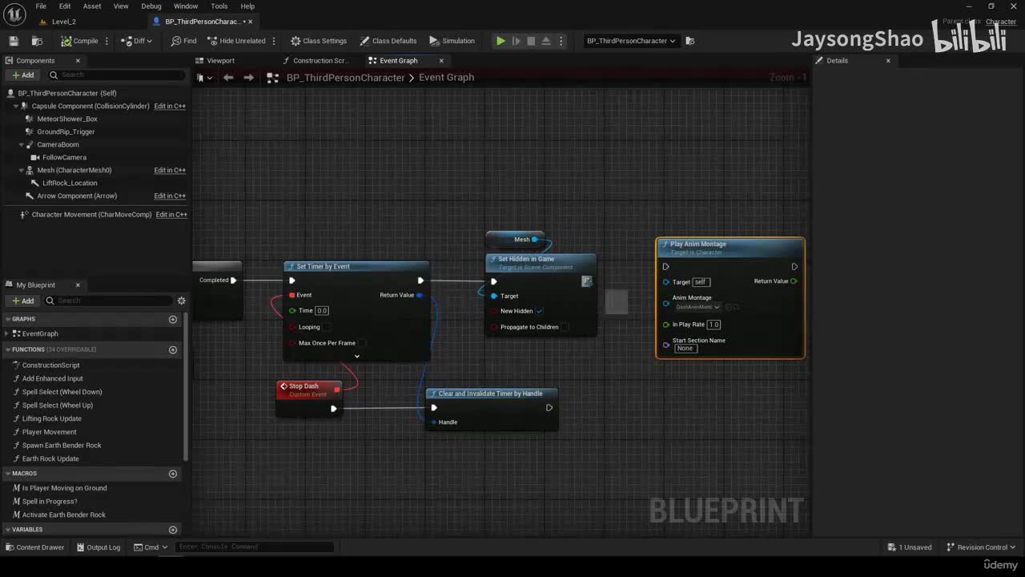The height and width of the screenshot is (577, 1025).
Task: Uncheck the New Hidden checkbox
Action: tap(539, 311)
